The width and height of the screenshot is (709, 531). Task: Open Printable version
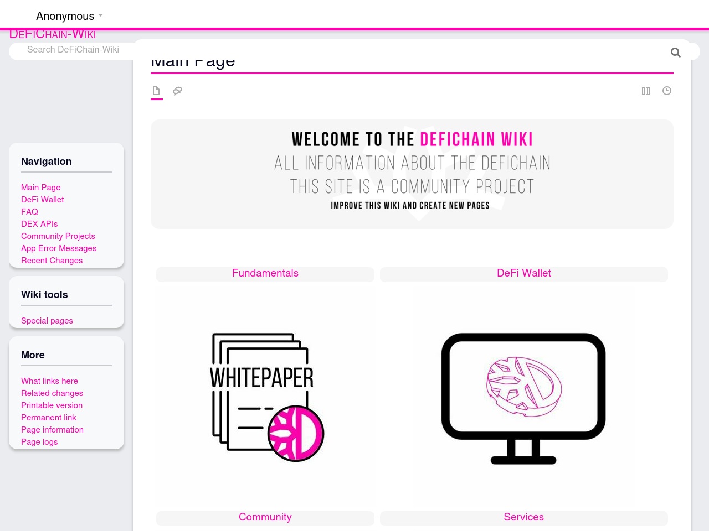point(52,405)
